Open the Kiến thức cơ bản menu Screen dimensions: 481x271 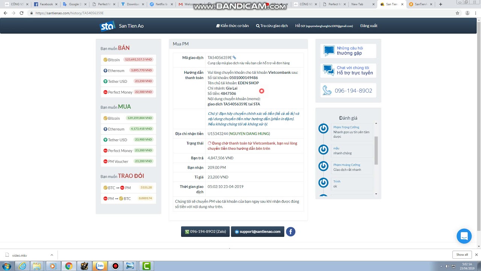(x=232, y=26)
